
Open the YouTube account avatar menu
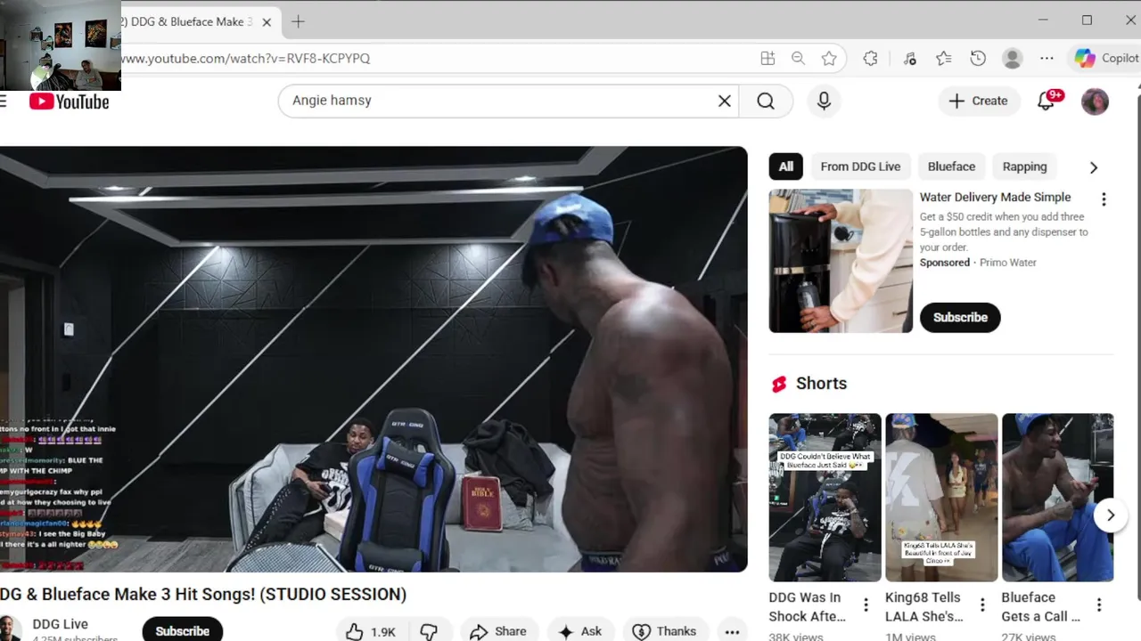1095,101
